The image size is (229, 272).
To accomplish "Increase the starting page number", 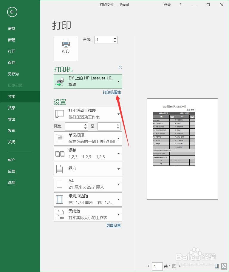I will 85,125.
